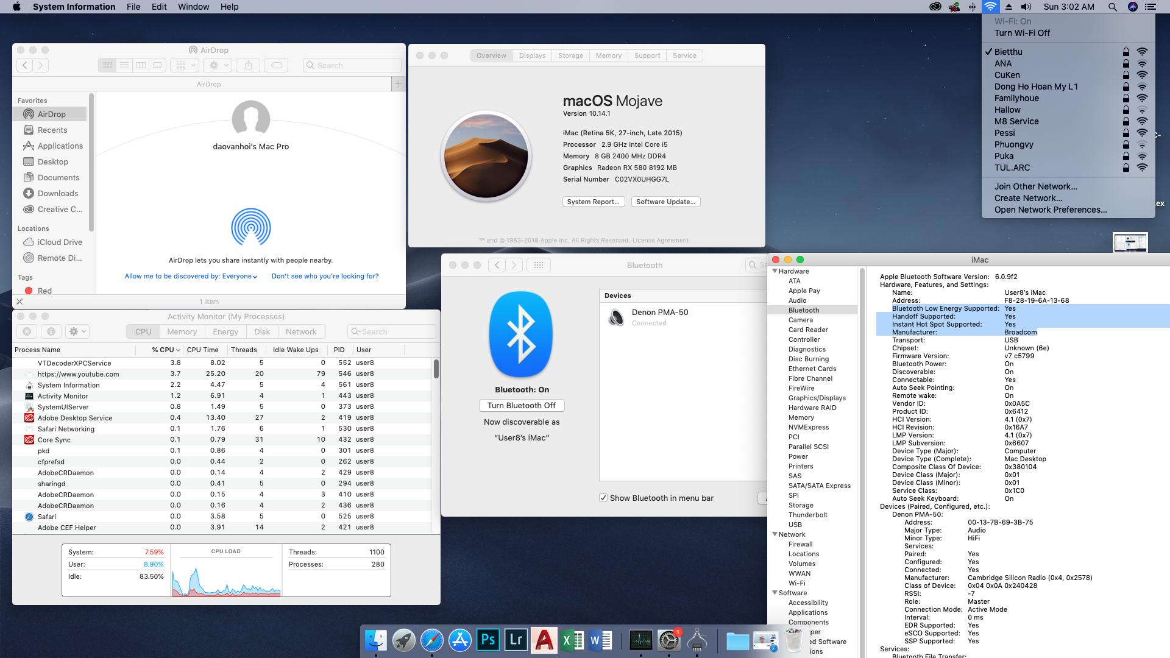Screen dimensions: 1170x658
Task: Switch AirDrop window to list view
Action: pyautogui.click(x=124, y=65)
